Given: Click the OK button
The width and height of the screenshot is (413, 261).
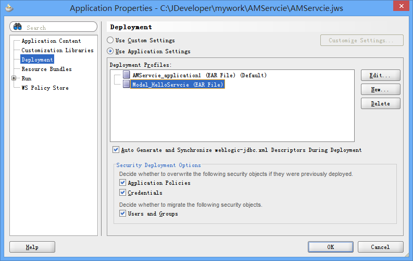Looking at the screenshot, I should (x=331, y=247).
